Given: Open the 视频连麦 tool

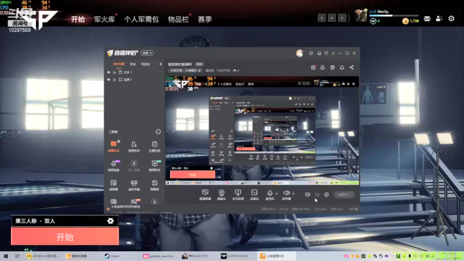Looking at the screenshot, I should click(x=114, y=166).
